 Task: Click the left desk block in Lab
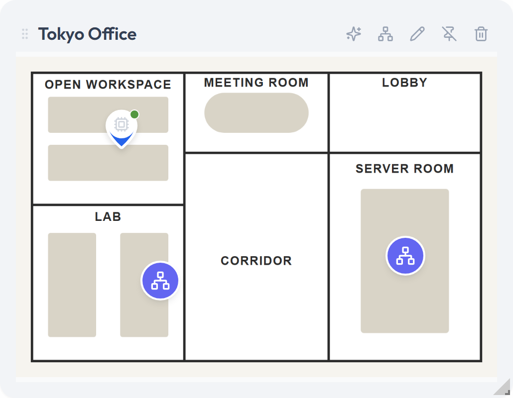tap(72, 285)
